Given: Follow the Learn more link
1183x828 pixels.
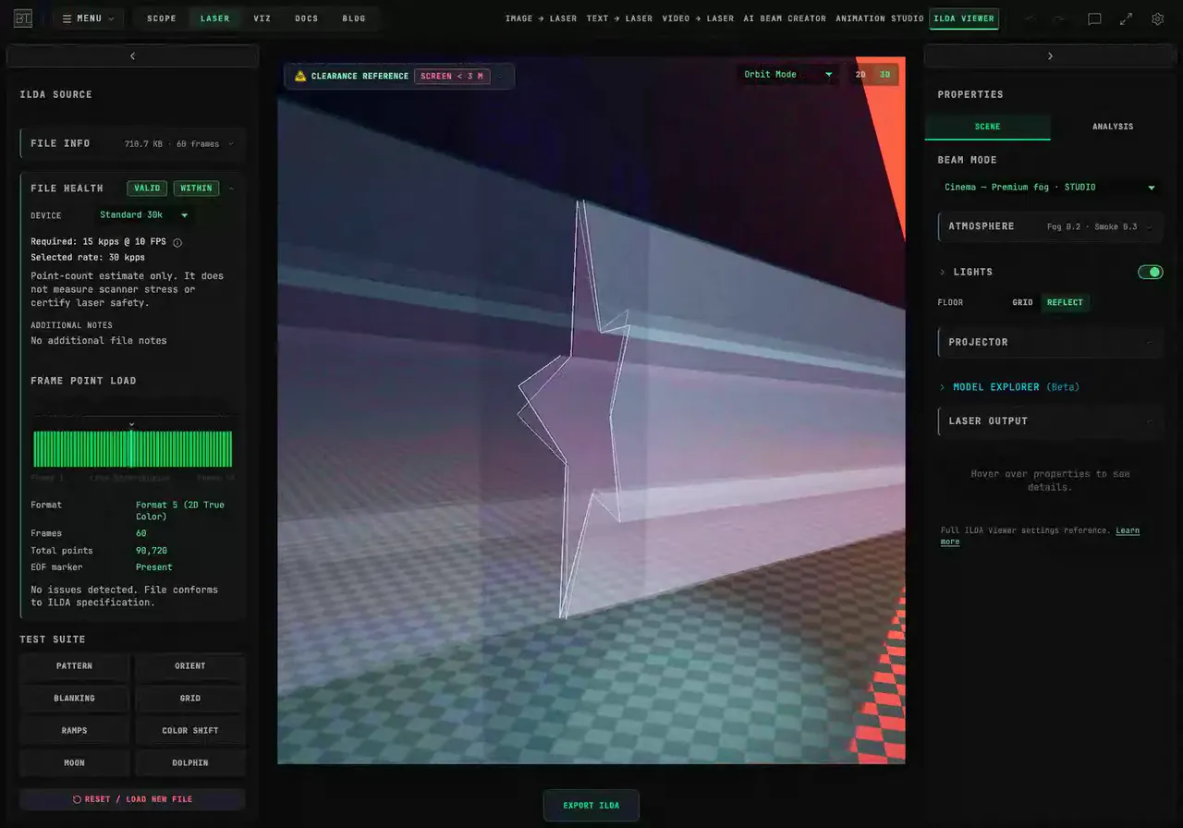Looking at the screenshot, I should pyautogui.click(x=1040, y=536).
